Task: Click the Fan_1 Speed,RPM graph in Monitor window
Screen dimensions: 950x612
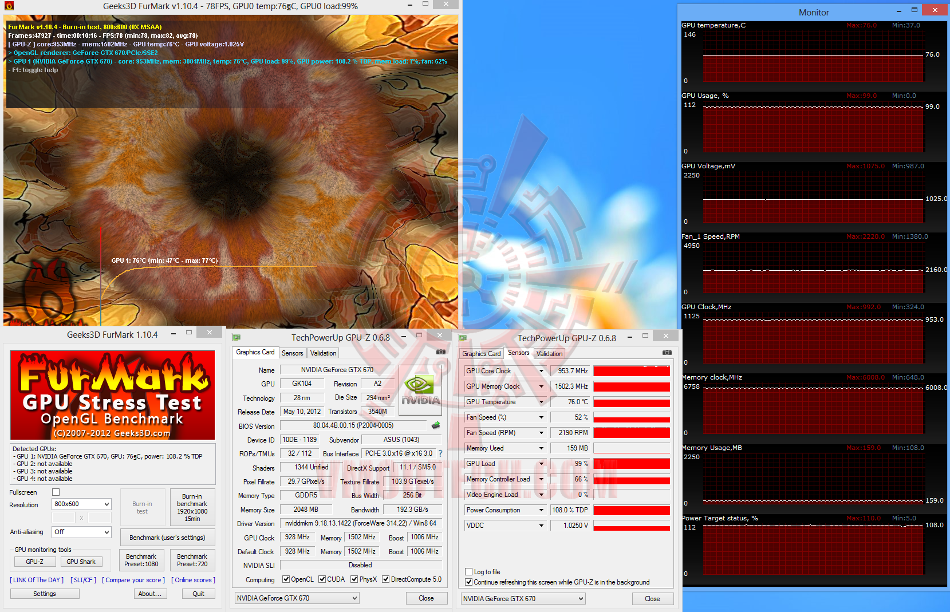Action: pos(813,267)
